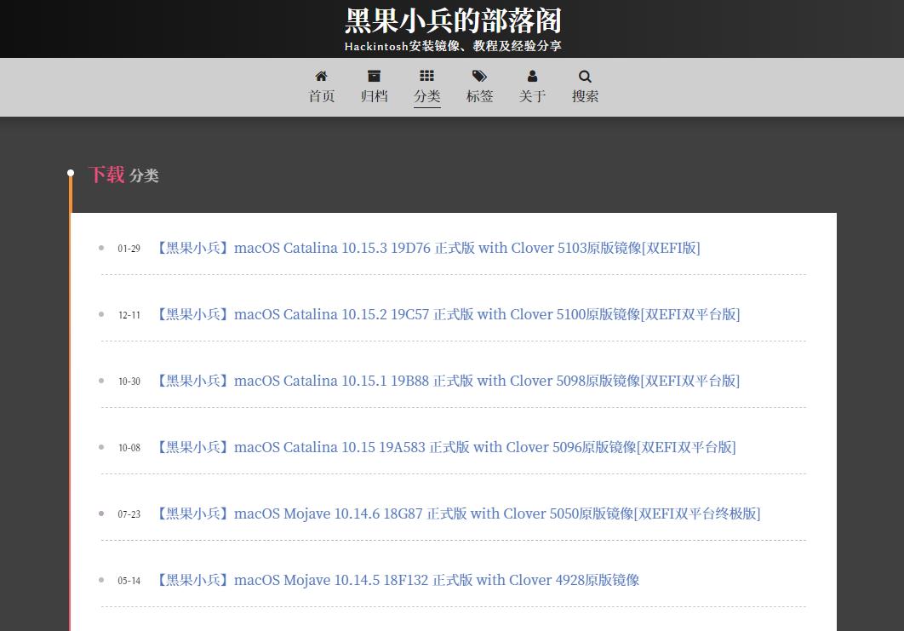904x631 pixels.
Task: Open search with the magnifier icon
Action: click(x=585, y=76)
